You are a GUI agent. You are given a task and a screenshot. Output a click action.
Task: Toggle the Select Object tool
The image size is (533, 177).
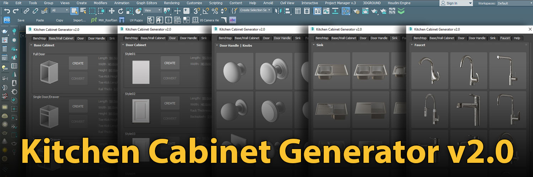74,11
